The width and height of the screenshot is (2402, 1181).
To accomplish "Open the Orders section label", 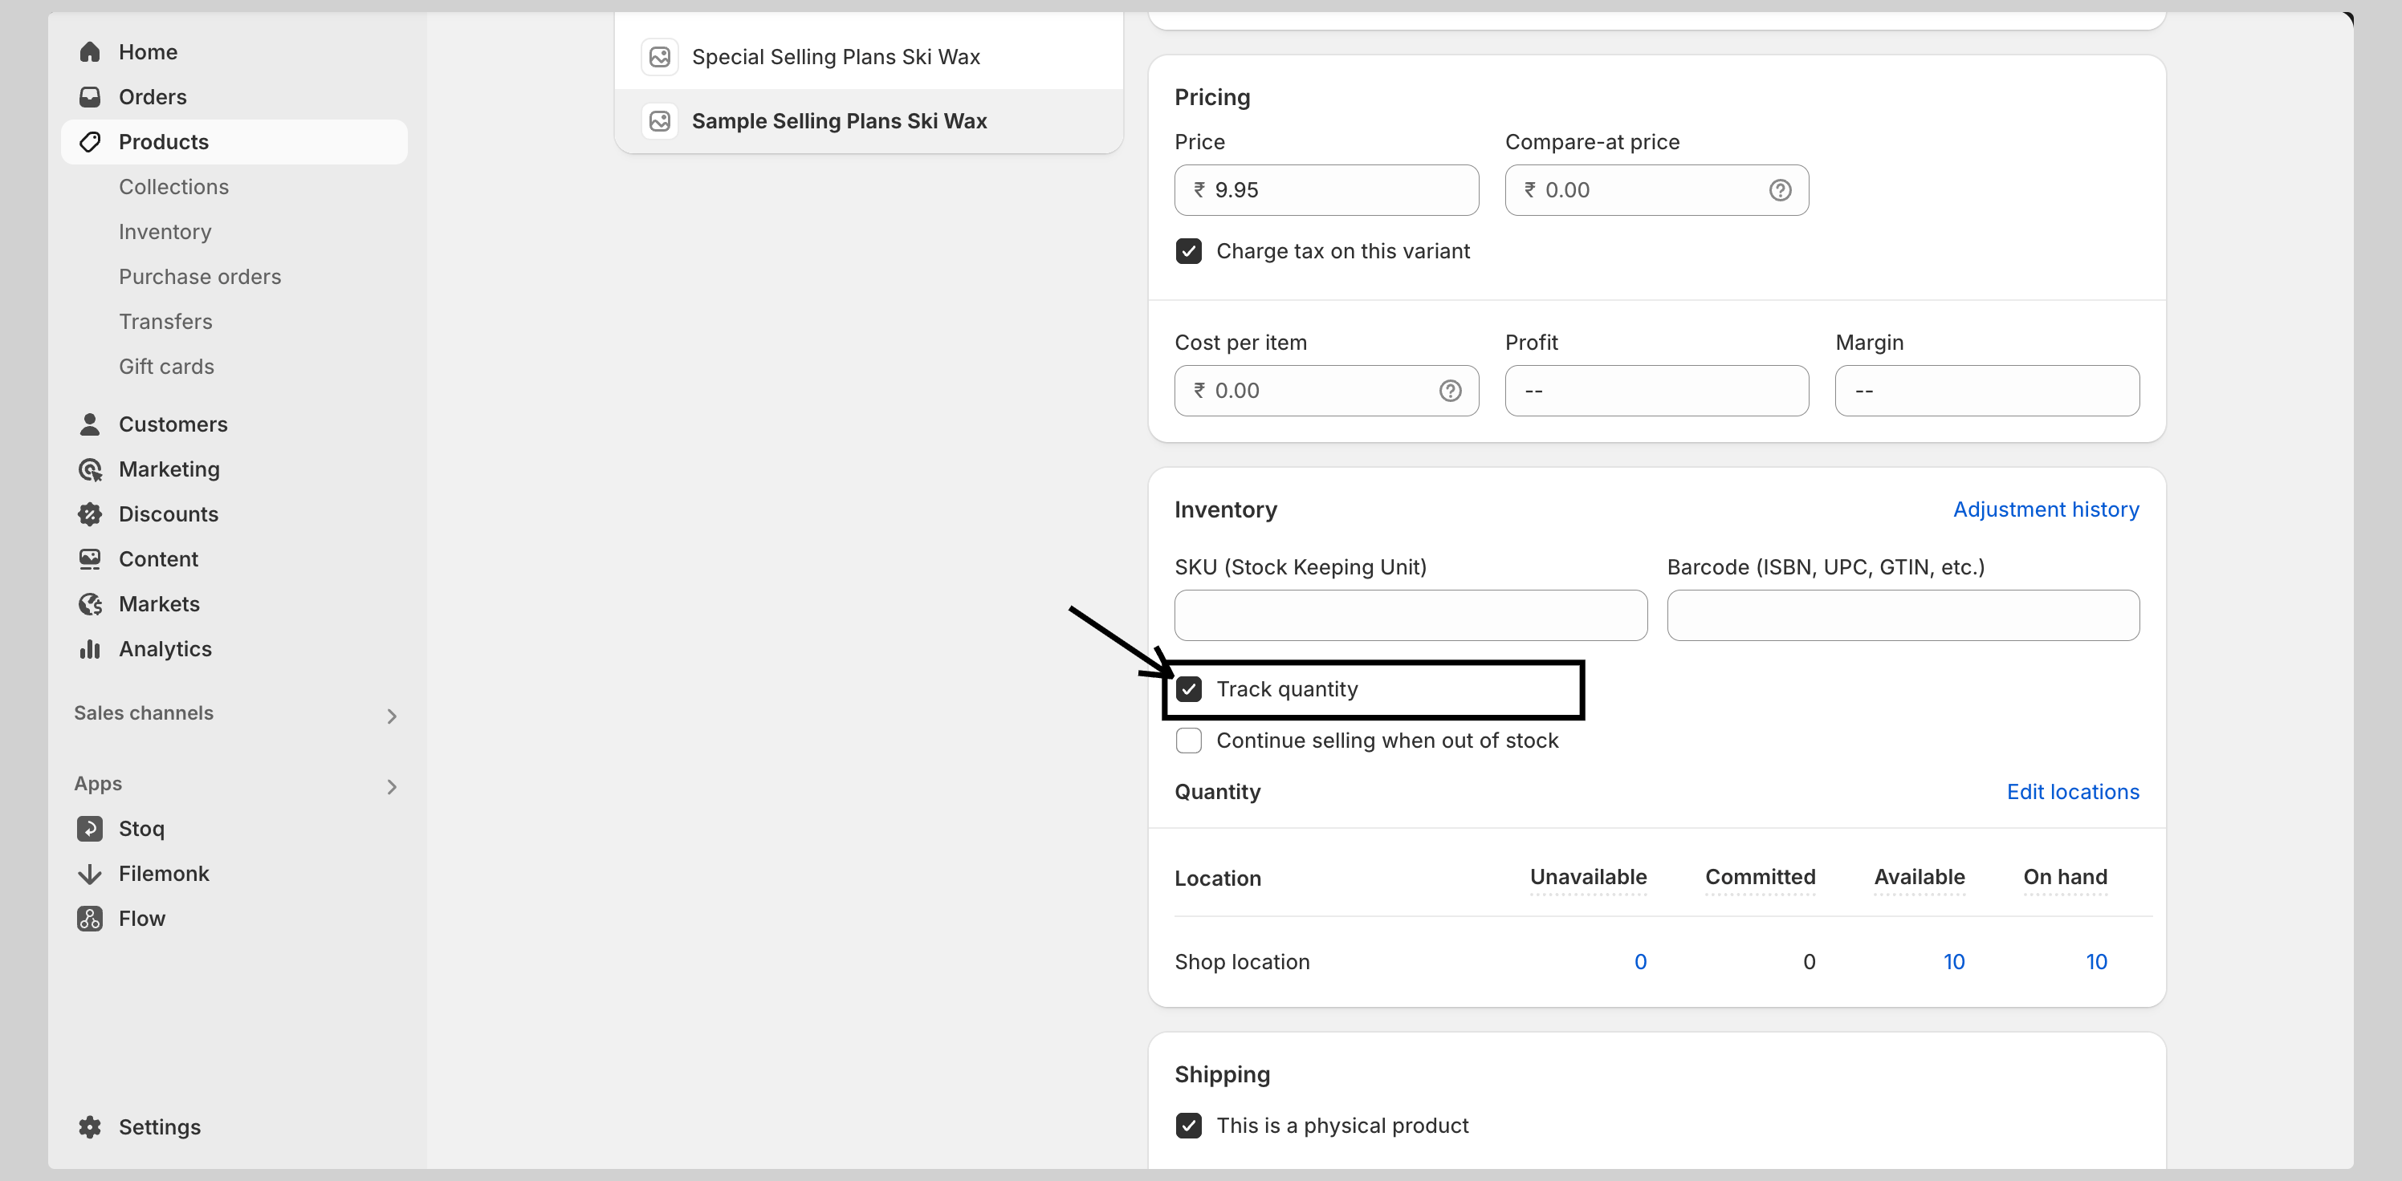I will point(153,97).
